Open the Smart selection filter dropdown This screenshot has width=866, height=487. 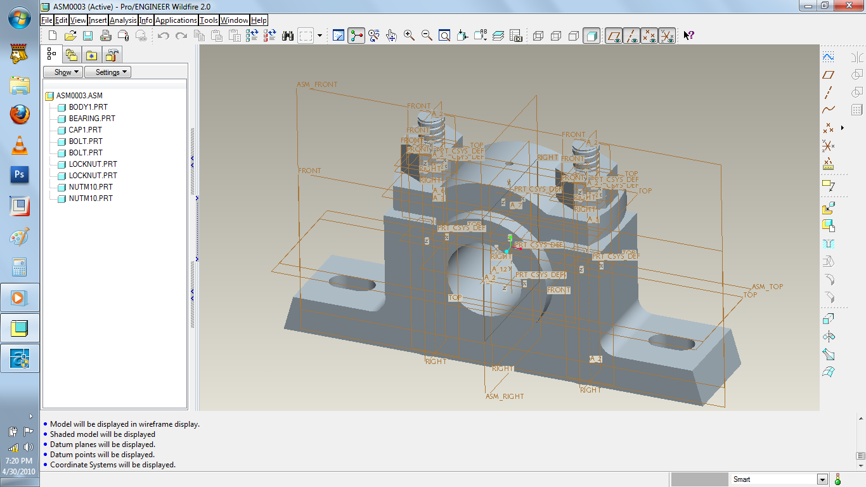(x=822, y=479)
